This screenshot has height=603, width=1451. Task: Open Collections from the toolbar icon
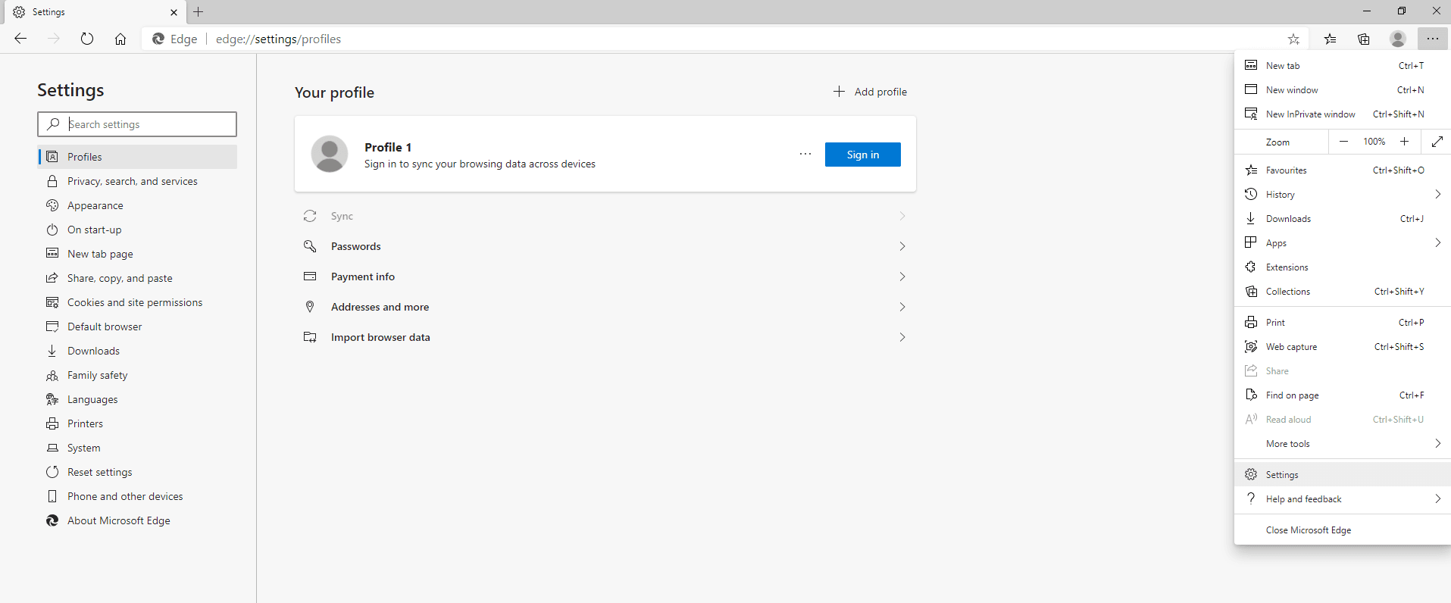[1364, 39]
